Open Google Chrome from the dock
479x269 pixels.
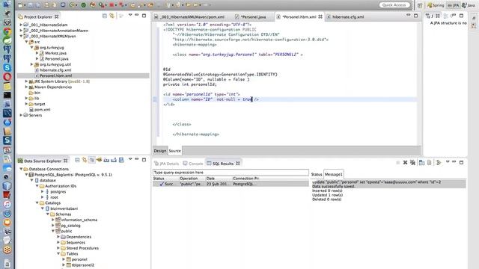pyautogui.click(x=7, y=31)
